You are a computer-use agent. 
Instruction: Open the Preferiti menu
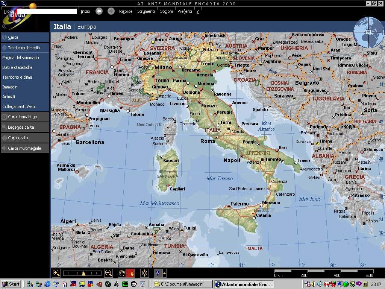[185, 11]
